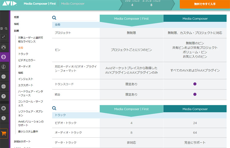230x148 pixels.
Task: Open the Pro Tools product icon
Action: click(x=4, y=47)
